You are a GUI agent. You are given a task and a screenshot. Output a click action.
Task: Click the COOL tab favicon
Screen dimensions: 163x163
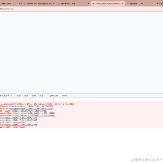pos(128,4)
